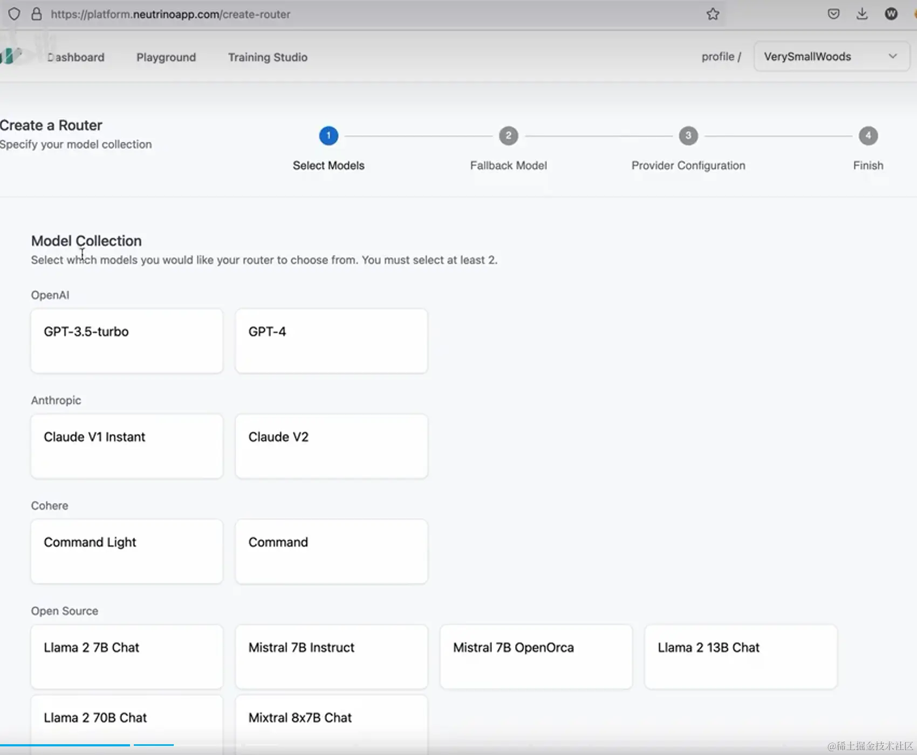Screen dimensions: 917x755
Task: Switch to the Training Studio tab
Action: pos(268,57)
